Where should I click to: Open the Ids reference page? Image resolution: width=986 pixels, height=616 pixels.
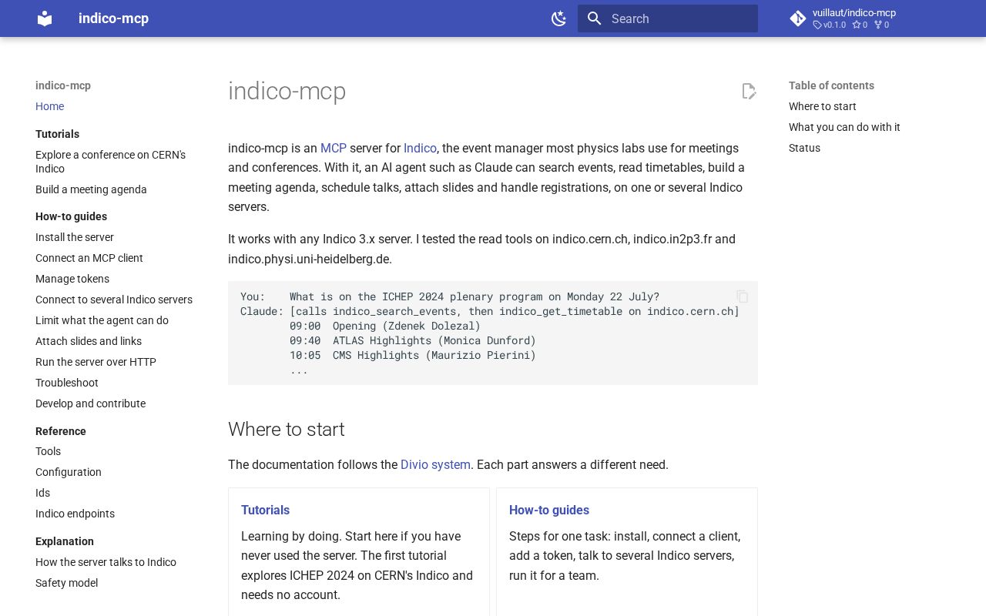(42, 493)
